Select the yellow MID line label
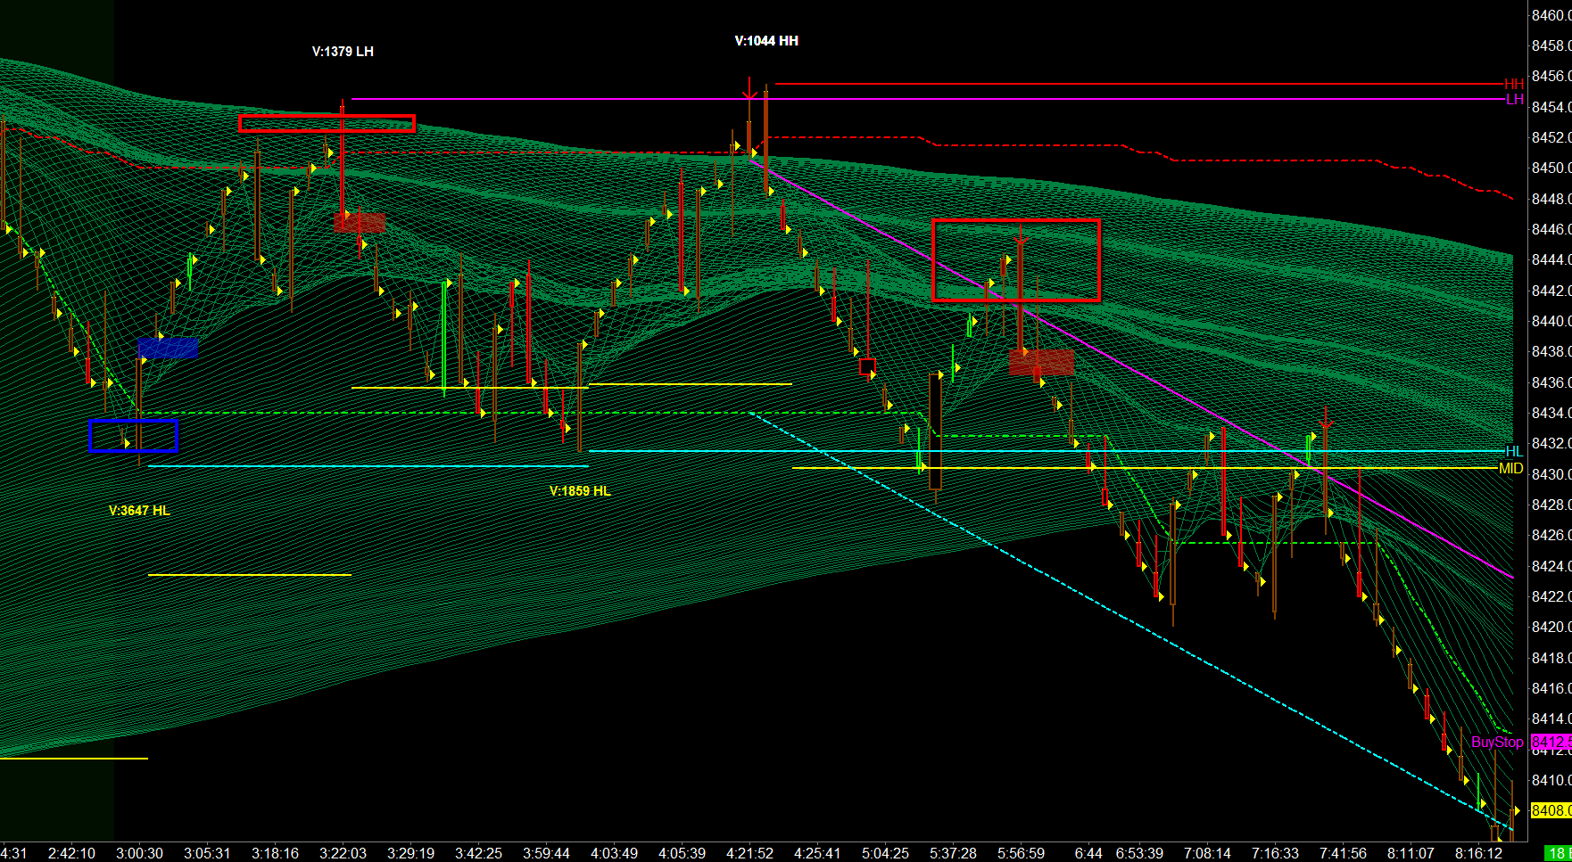The width and height of the screenshot is (1572, 862). pyautogui.click(x=1510, y=469)
